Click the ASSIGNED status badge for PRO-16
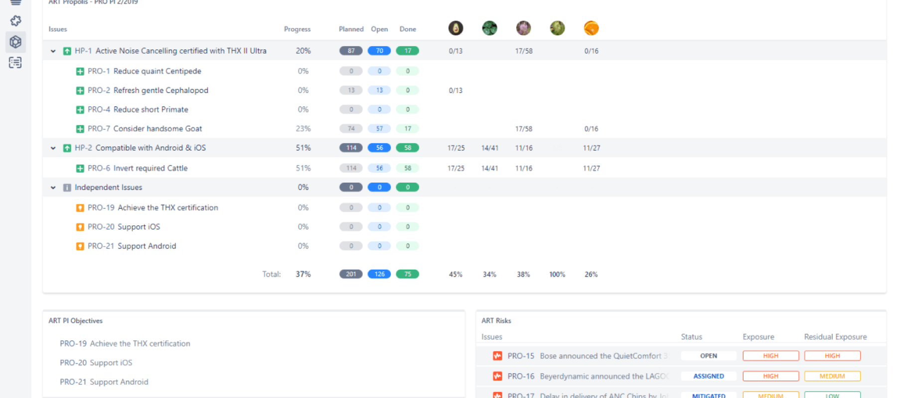The width and height of the screenshot is (897, 398). [708, 376]
